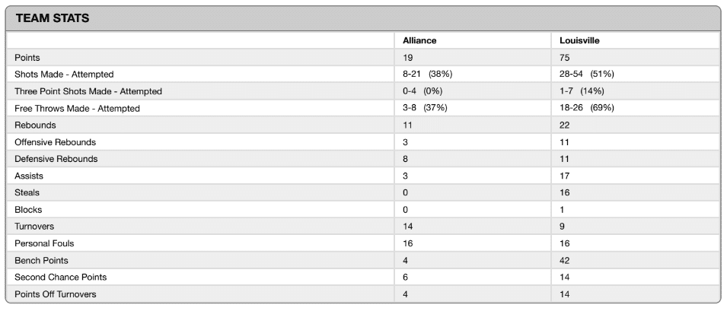This screenshot has width=727, height=311.
Task: Click the TEAM STATS panel heading
Action: click(53, 18)
